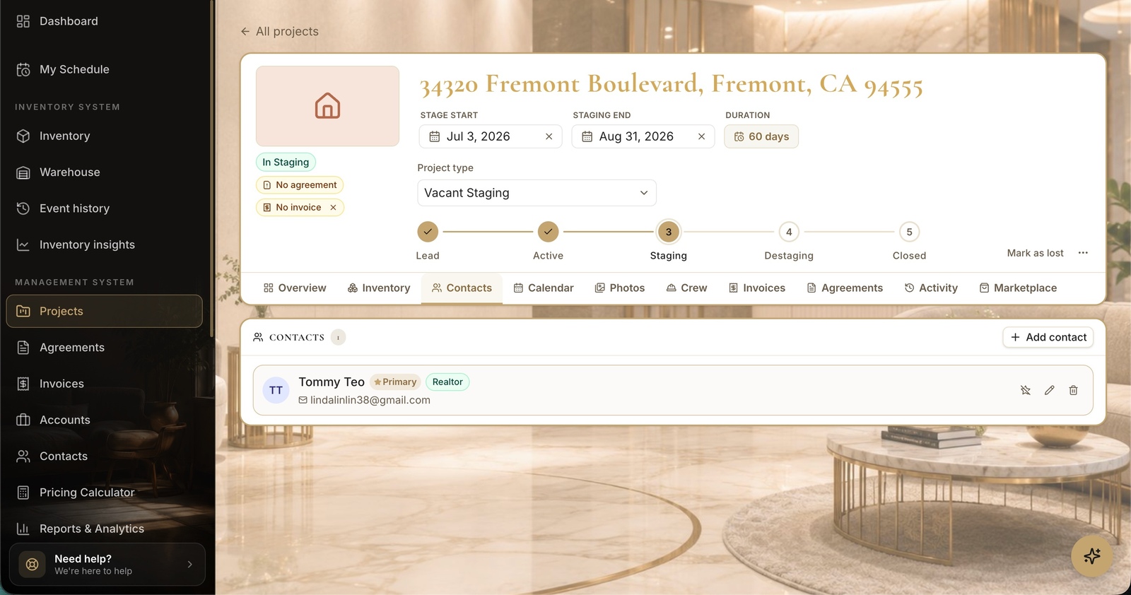The height and width of the screenshot is (595, 1131).
Task: Click the No agreement badge
Action: (300, 185)
